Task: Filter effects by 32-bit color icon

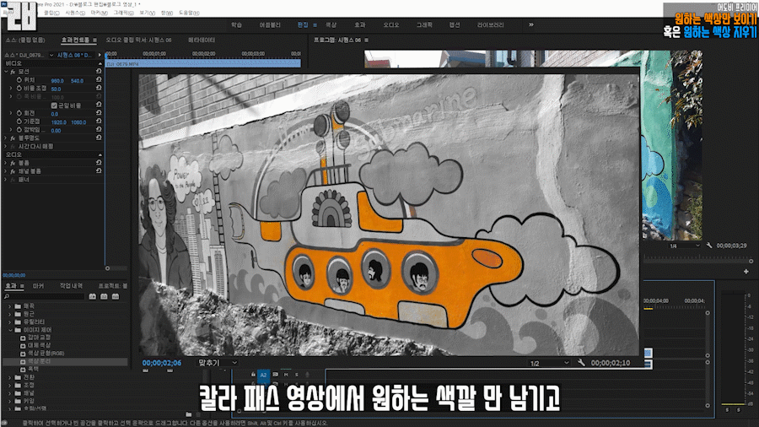Action: click(x=104, y=296)
